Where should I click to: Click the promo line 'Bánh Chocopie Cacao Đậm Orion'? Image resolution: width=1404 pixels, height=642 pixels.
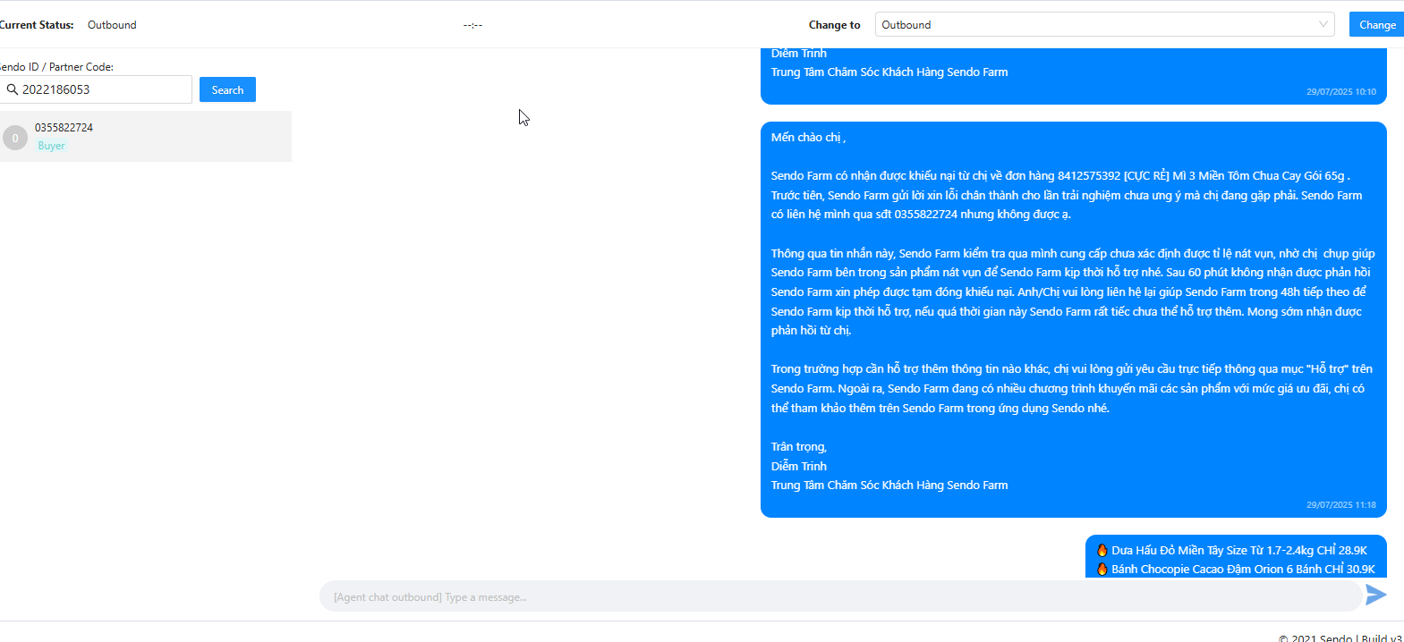[x=1236, y=569]
